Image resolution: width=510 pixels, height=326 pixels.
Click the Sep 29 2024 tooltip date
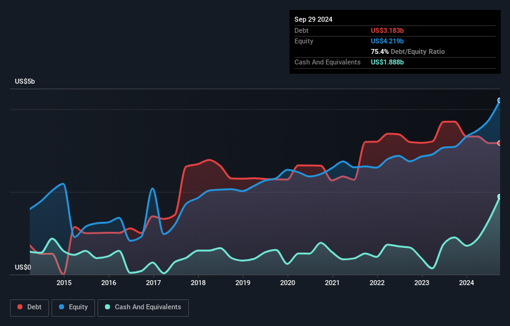tap(314, 19)
